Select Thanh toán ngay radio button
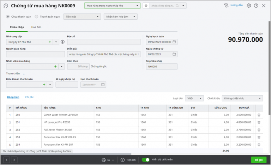This screenshot has width=271, height=165. pyautogui.click(x=36, y=17)
